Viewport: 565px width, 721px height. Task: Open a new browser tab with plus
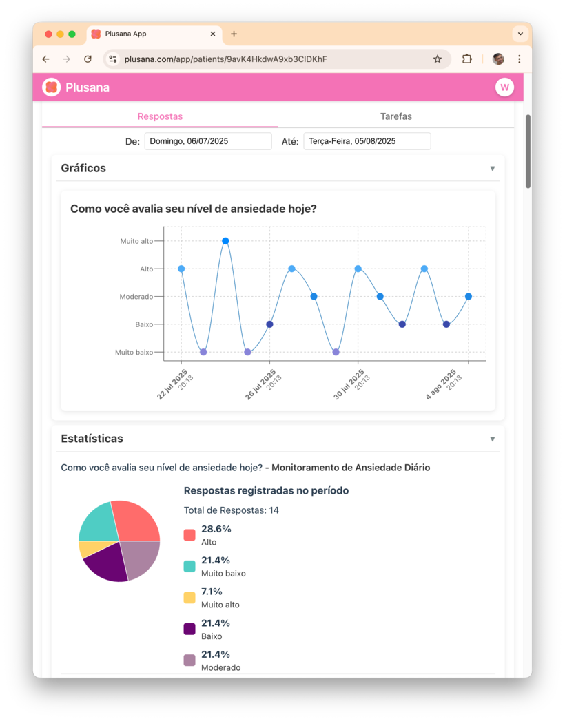coord(234,34)
